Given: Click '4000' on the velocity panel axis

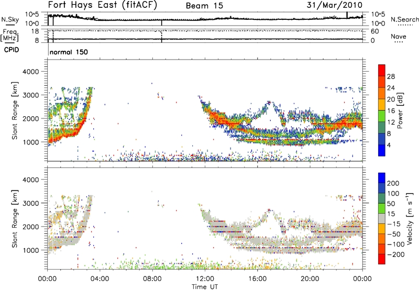Looking at the screenshot, I should click(31, 180).
